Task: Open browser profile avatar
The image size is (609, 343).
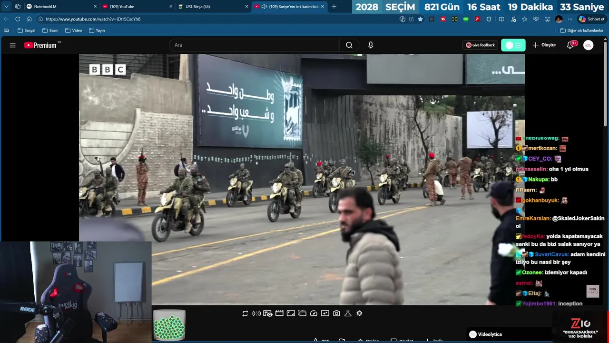Action: point(559,19)
